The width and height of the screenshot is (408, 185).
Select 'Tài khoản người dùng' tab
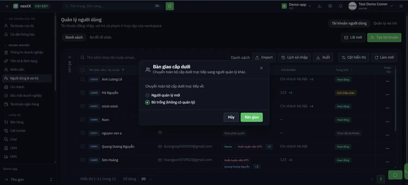pyautogui.click(x=349, y=23)
